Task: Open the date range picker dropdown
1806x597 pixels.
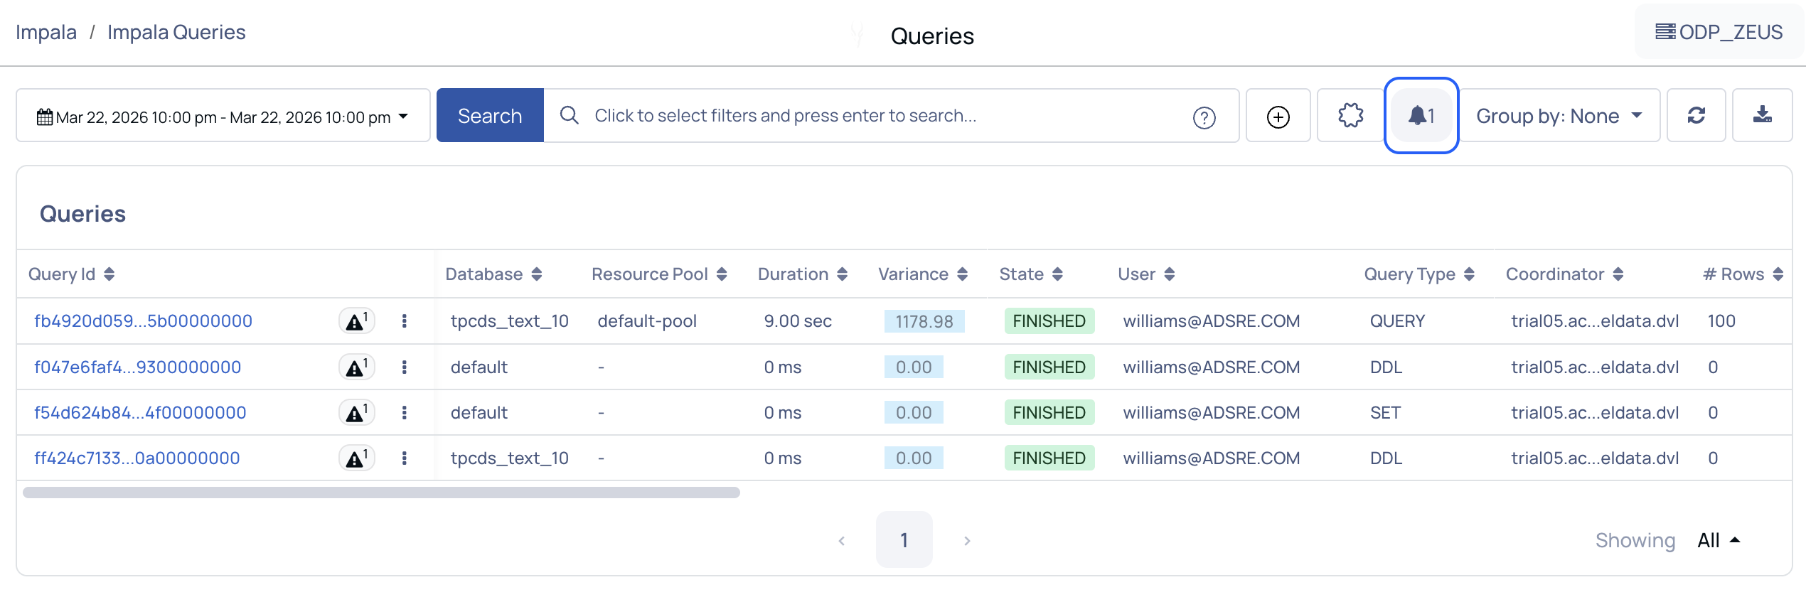Action: click(223, 117)
